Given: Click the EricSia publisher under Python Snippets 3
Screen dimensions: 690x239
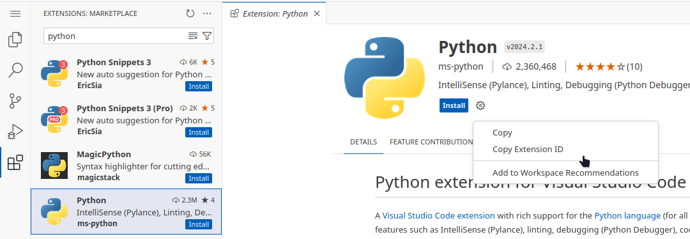Looking at the screenshot, I should tap(89, 86).
